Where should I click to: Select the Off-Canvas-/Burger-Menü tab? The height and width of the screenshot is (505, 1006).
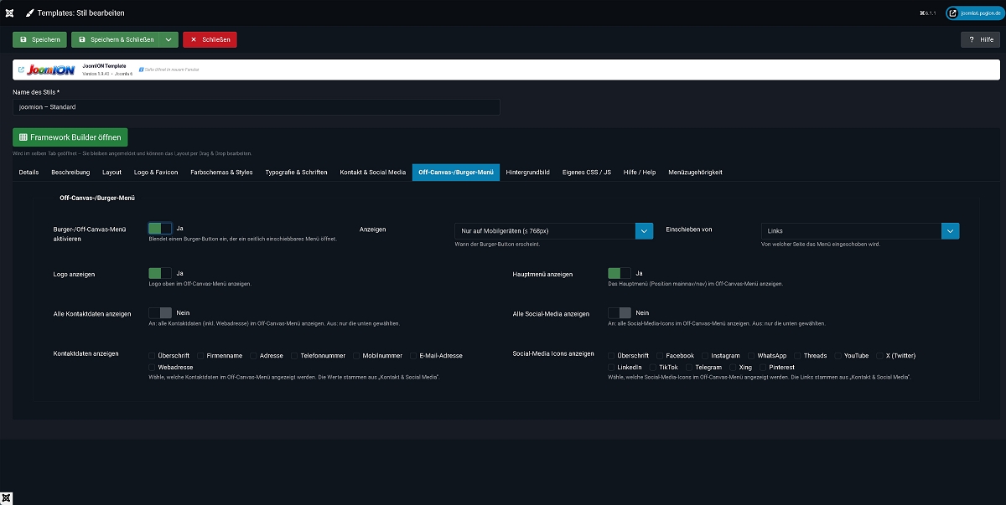tap(455, 173)
